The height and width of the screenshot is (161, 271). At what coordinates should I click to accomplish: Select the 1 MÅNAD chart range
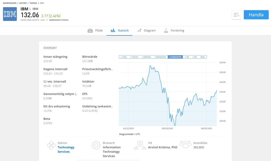coord(146,57)
